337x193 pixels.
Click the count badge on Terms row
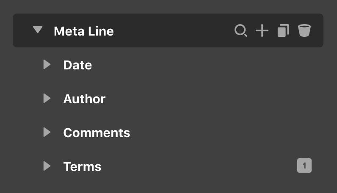tap(304, 165)
